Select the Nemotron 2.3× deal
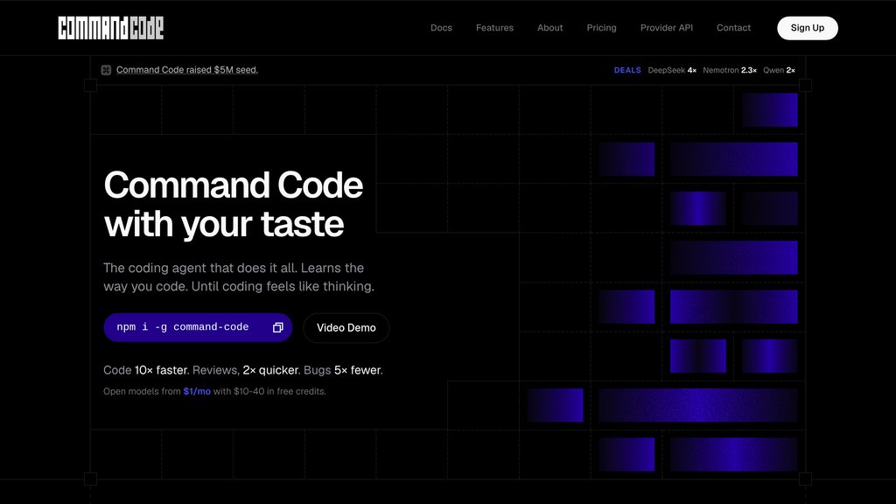The height and width of the screenshot is (504, 896). (x=730, y=70)
